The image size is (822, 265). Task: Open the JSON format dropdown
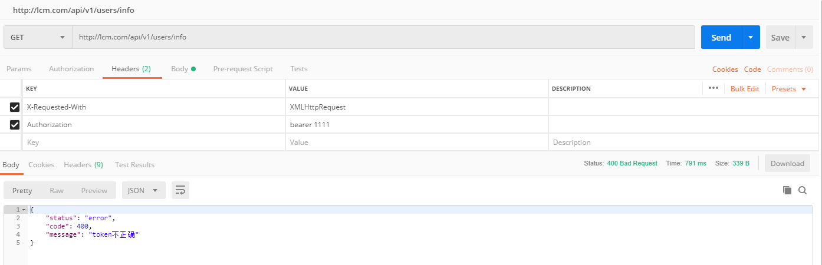click(x=143, y=190)
